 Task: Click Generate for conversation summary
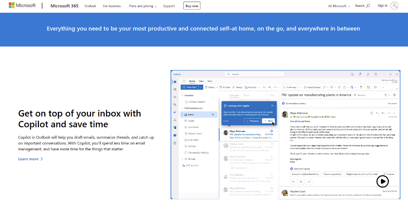(x=392, y=103)
